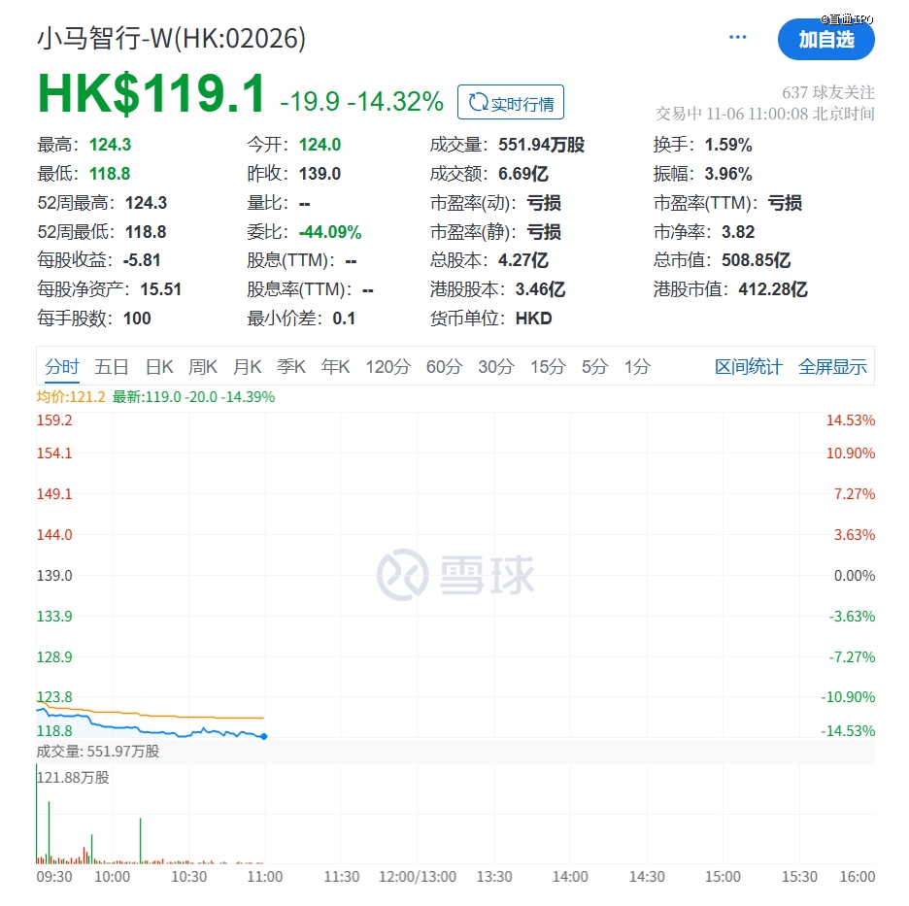Screen dimensions: 909x906
Task: Switch to 周K chart view
Action: click(x=203, y=367)
